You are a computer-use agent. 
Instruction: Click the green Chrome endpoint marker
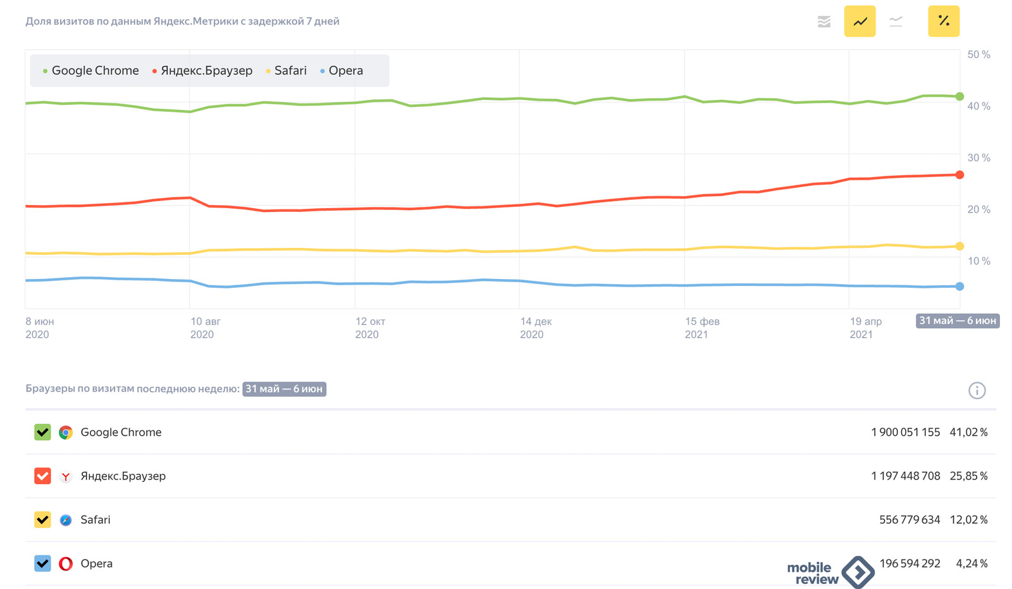pos(960,96)
